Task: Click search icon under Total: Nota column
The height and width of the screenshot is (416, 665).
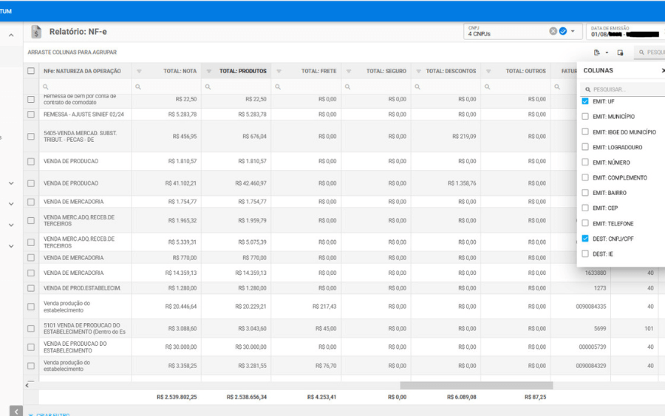Action: [138, 87]
